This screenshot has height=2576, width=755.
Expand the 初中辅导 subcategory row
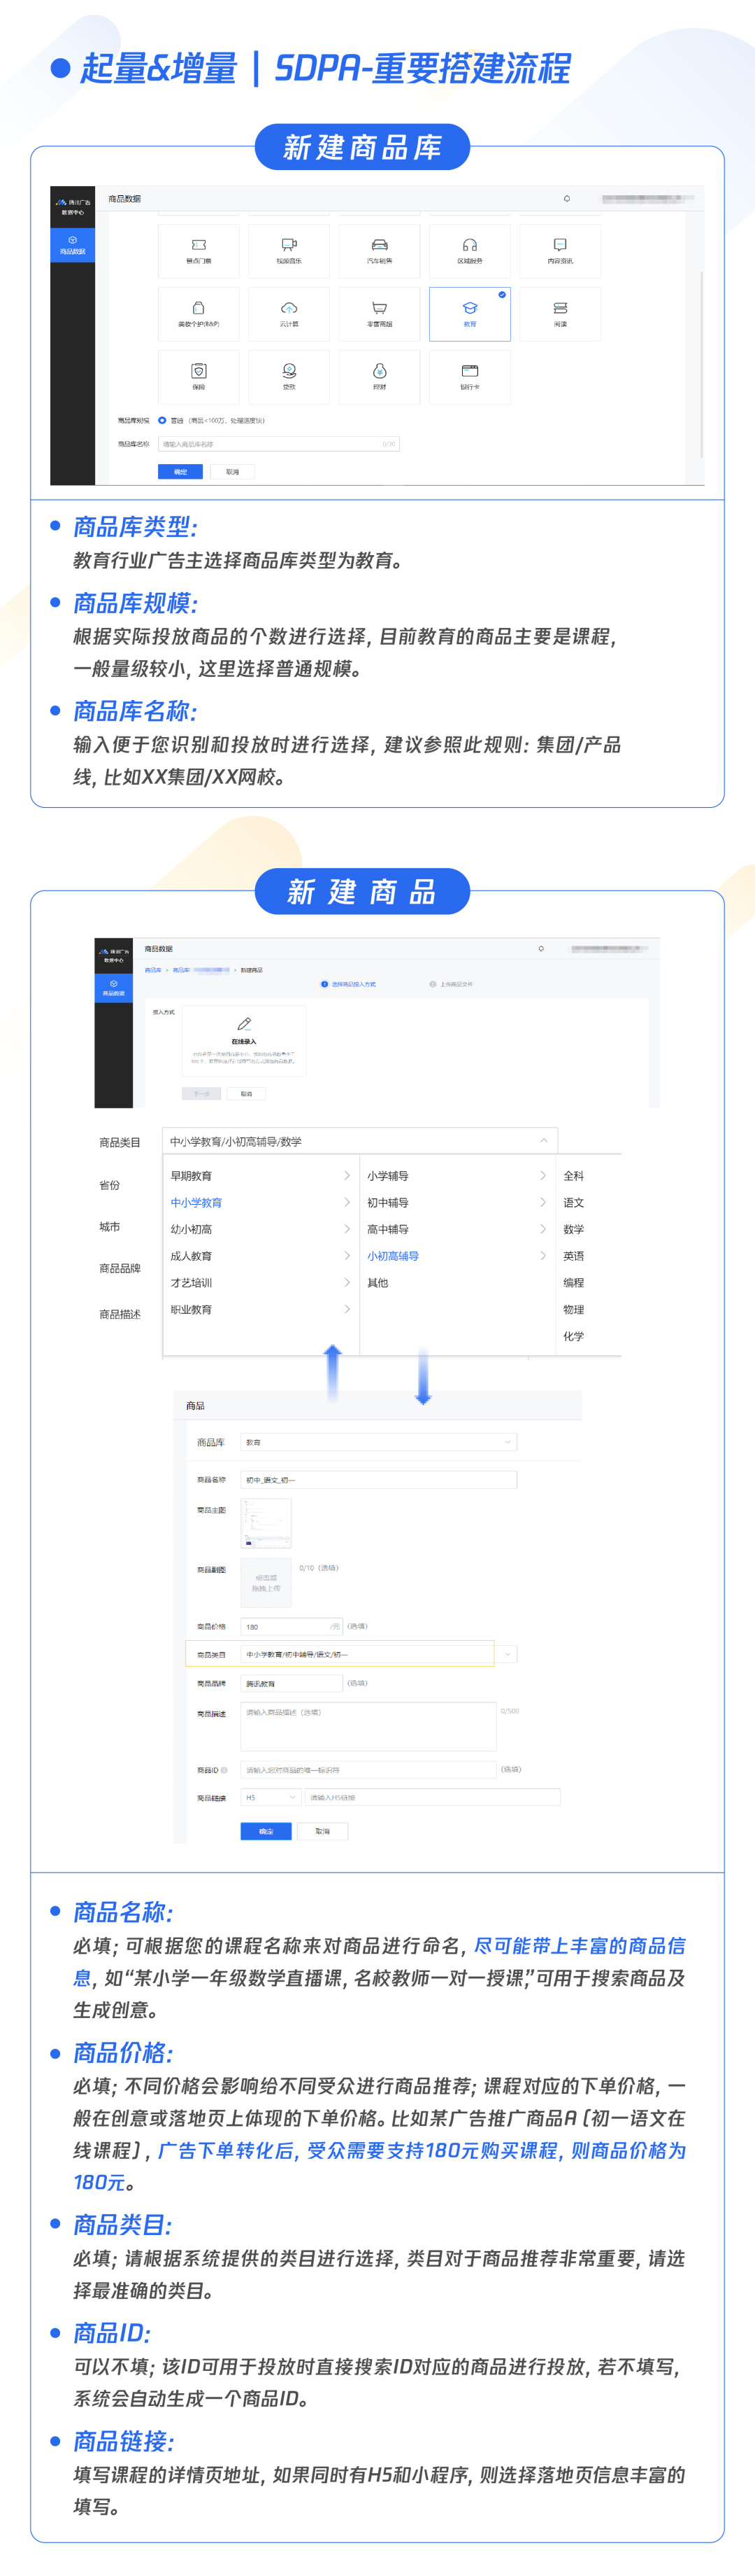pyautogui.click(x=456, y=1202)
